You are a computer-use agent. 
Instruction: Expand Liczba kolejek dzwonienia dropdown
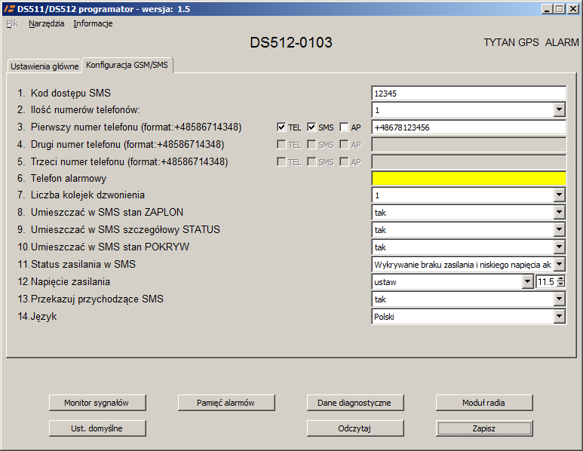click(559, 195)
